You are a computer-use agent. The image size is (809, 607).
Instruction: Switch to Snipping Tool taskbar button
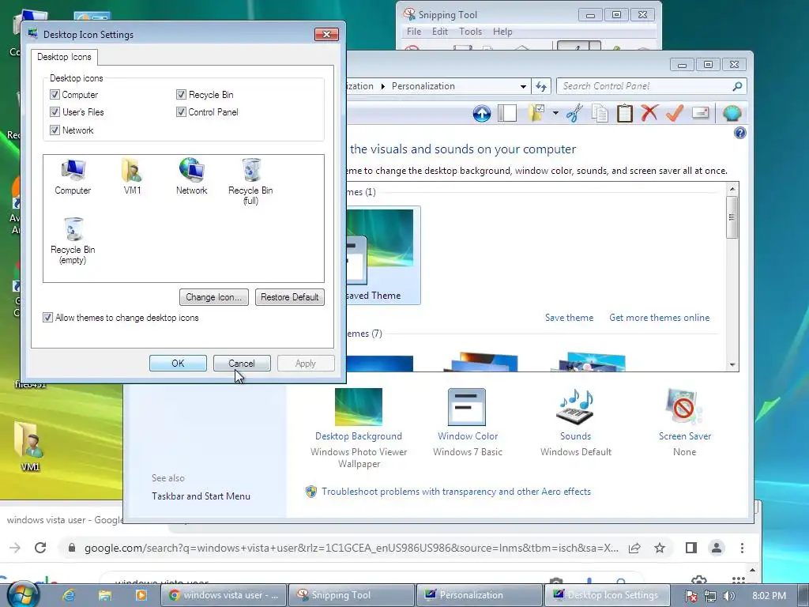352,595
